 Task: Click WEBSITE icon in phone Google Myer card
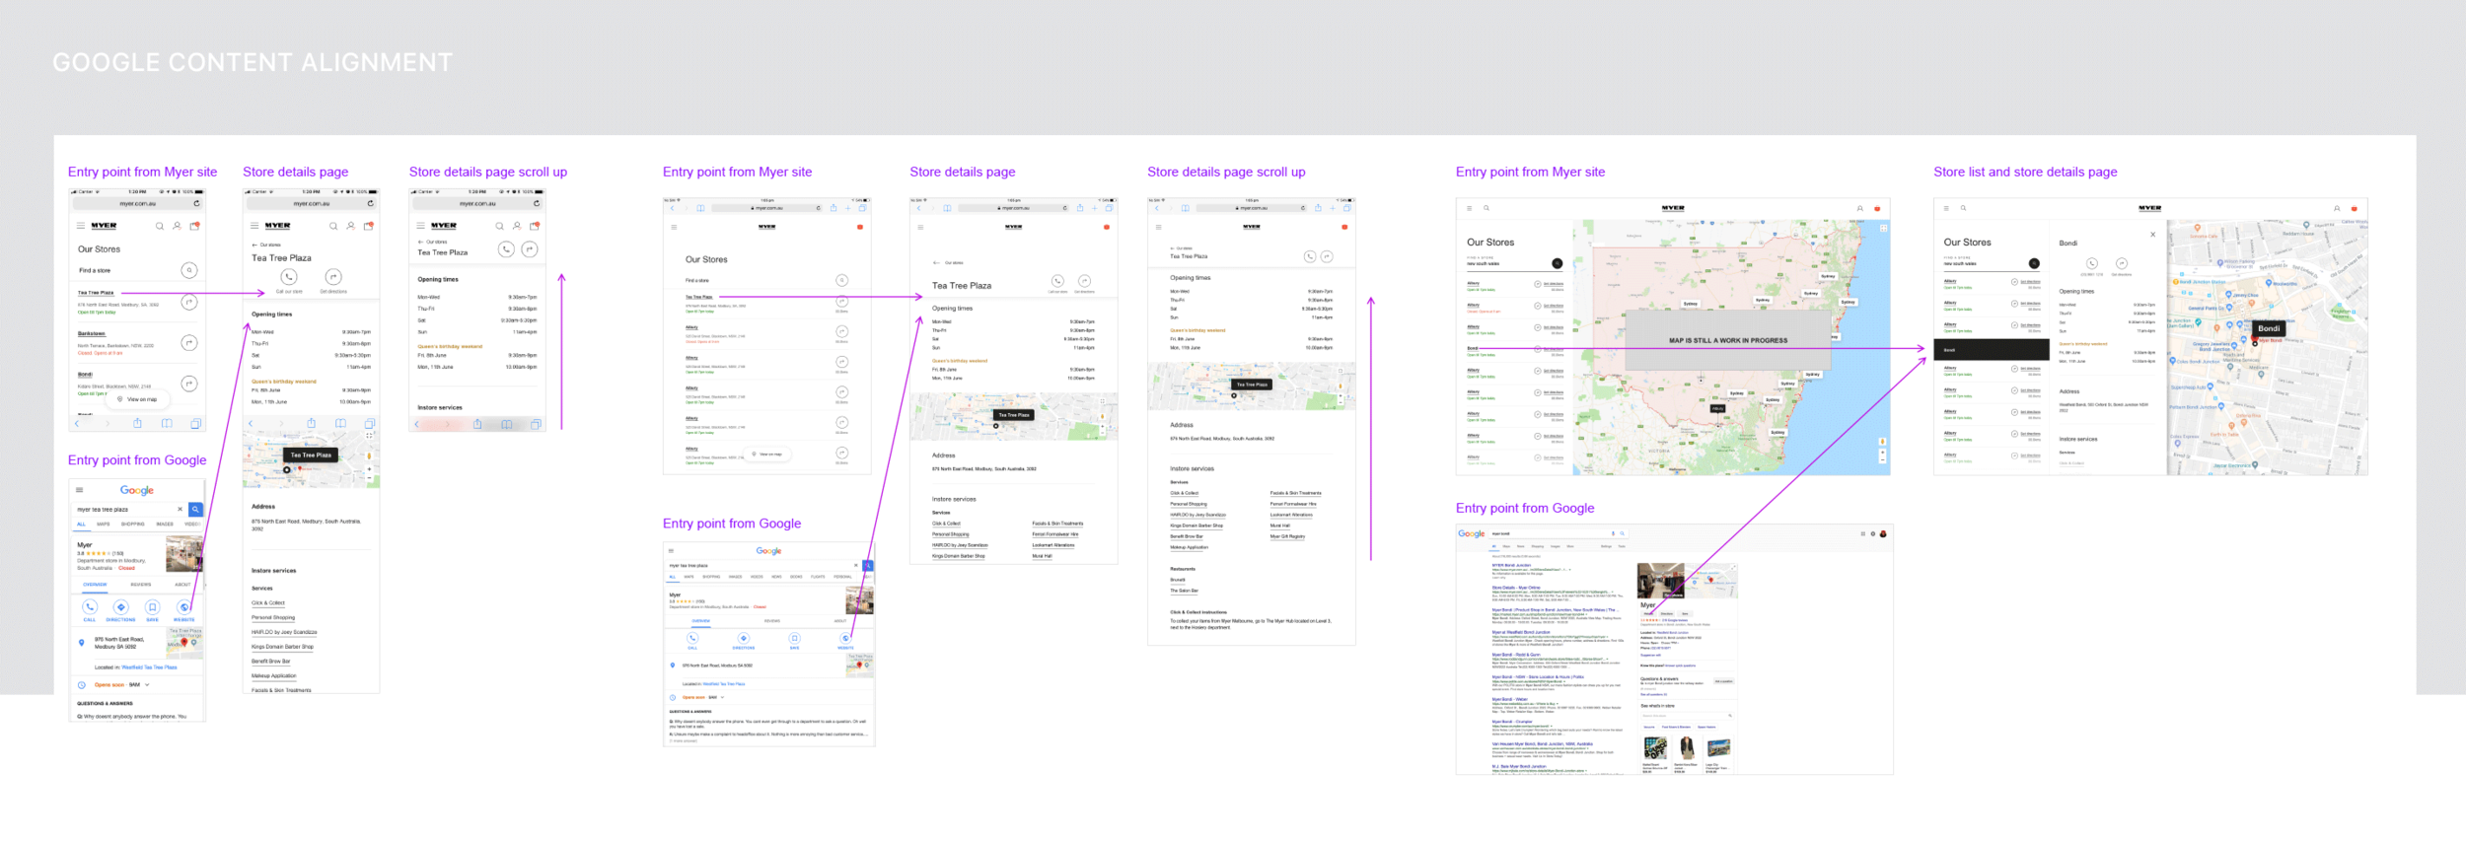(x=184, y=607)
